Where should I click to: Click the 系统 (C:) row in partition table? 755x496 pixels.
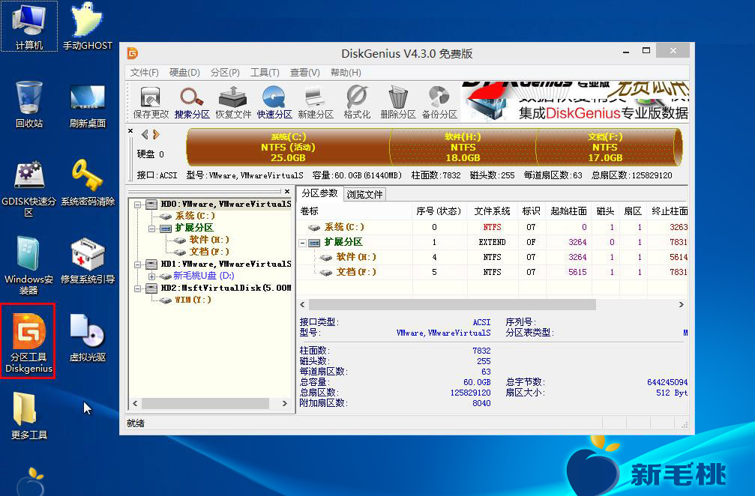click(492, 227)
